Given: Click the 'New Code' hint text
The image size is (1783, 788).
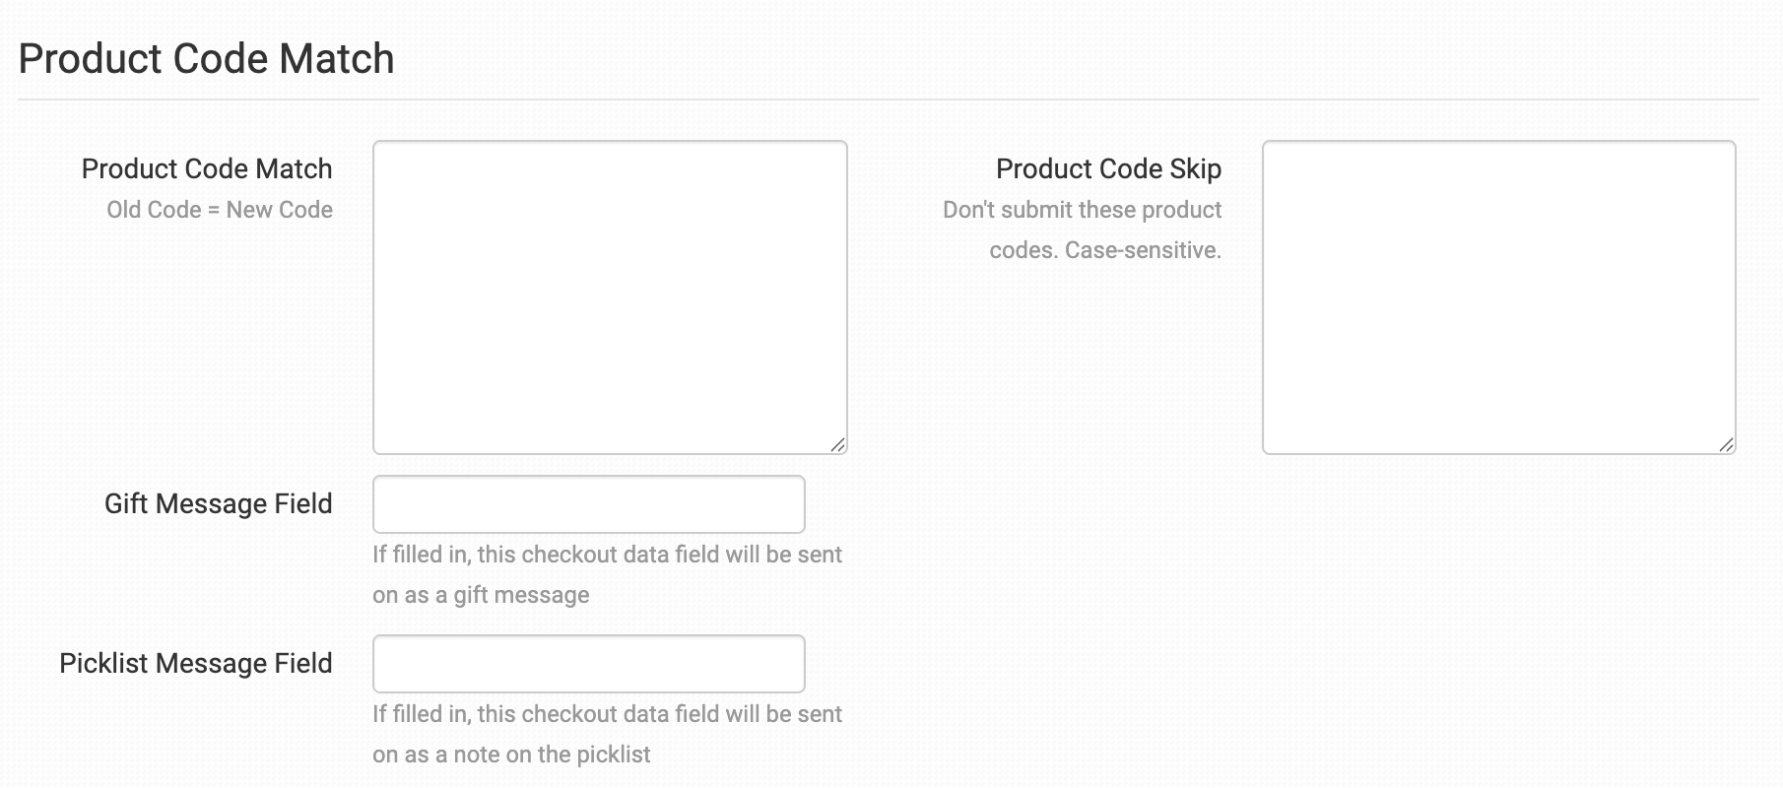Looking at the screenshot, I should 280,210.
